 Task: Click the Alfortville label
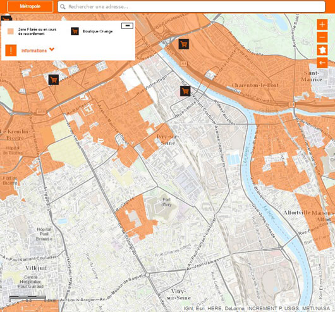pos(296,213)
